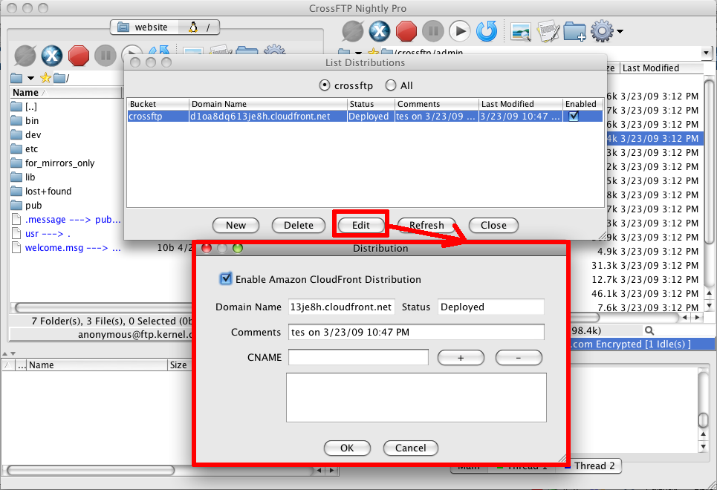This screenshot has width=717, height=490.
Task: Click the Status field showing Deployed
Action: [491, 307]
